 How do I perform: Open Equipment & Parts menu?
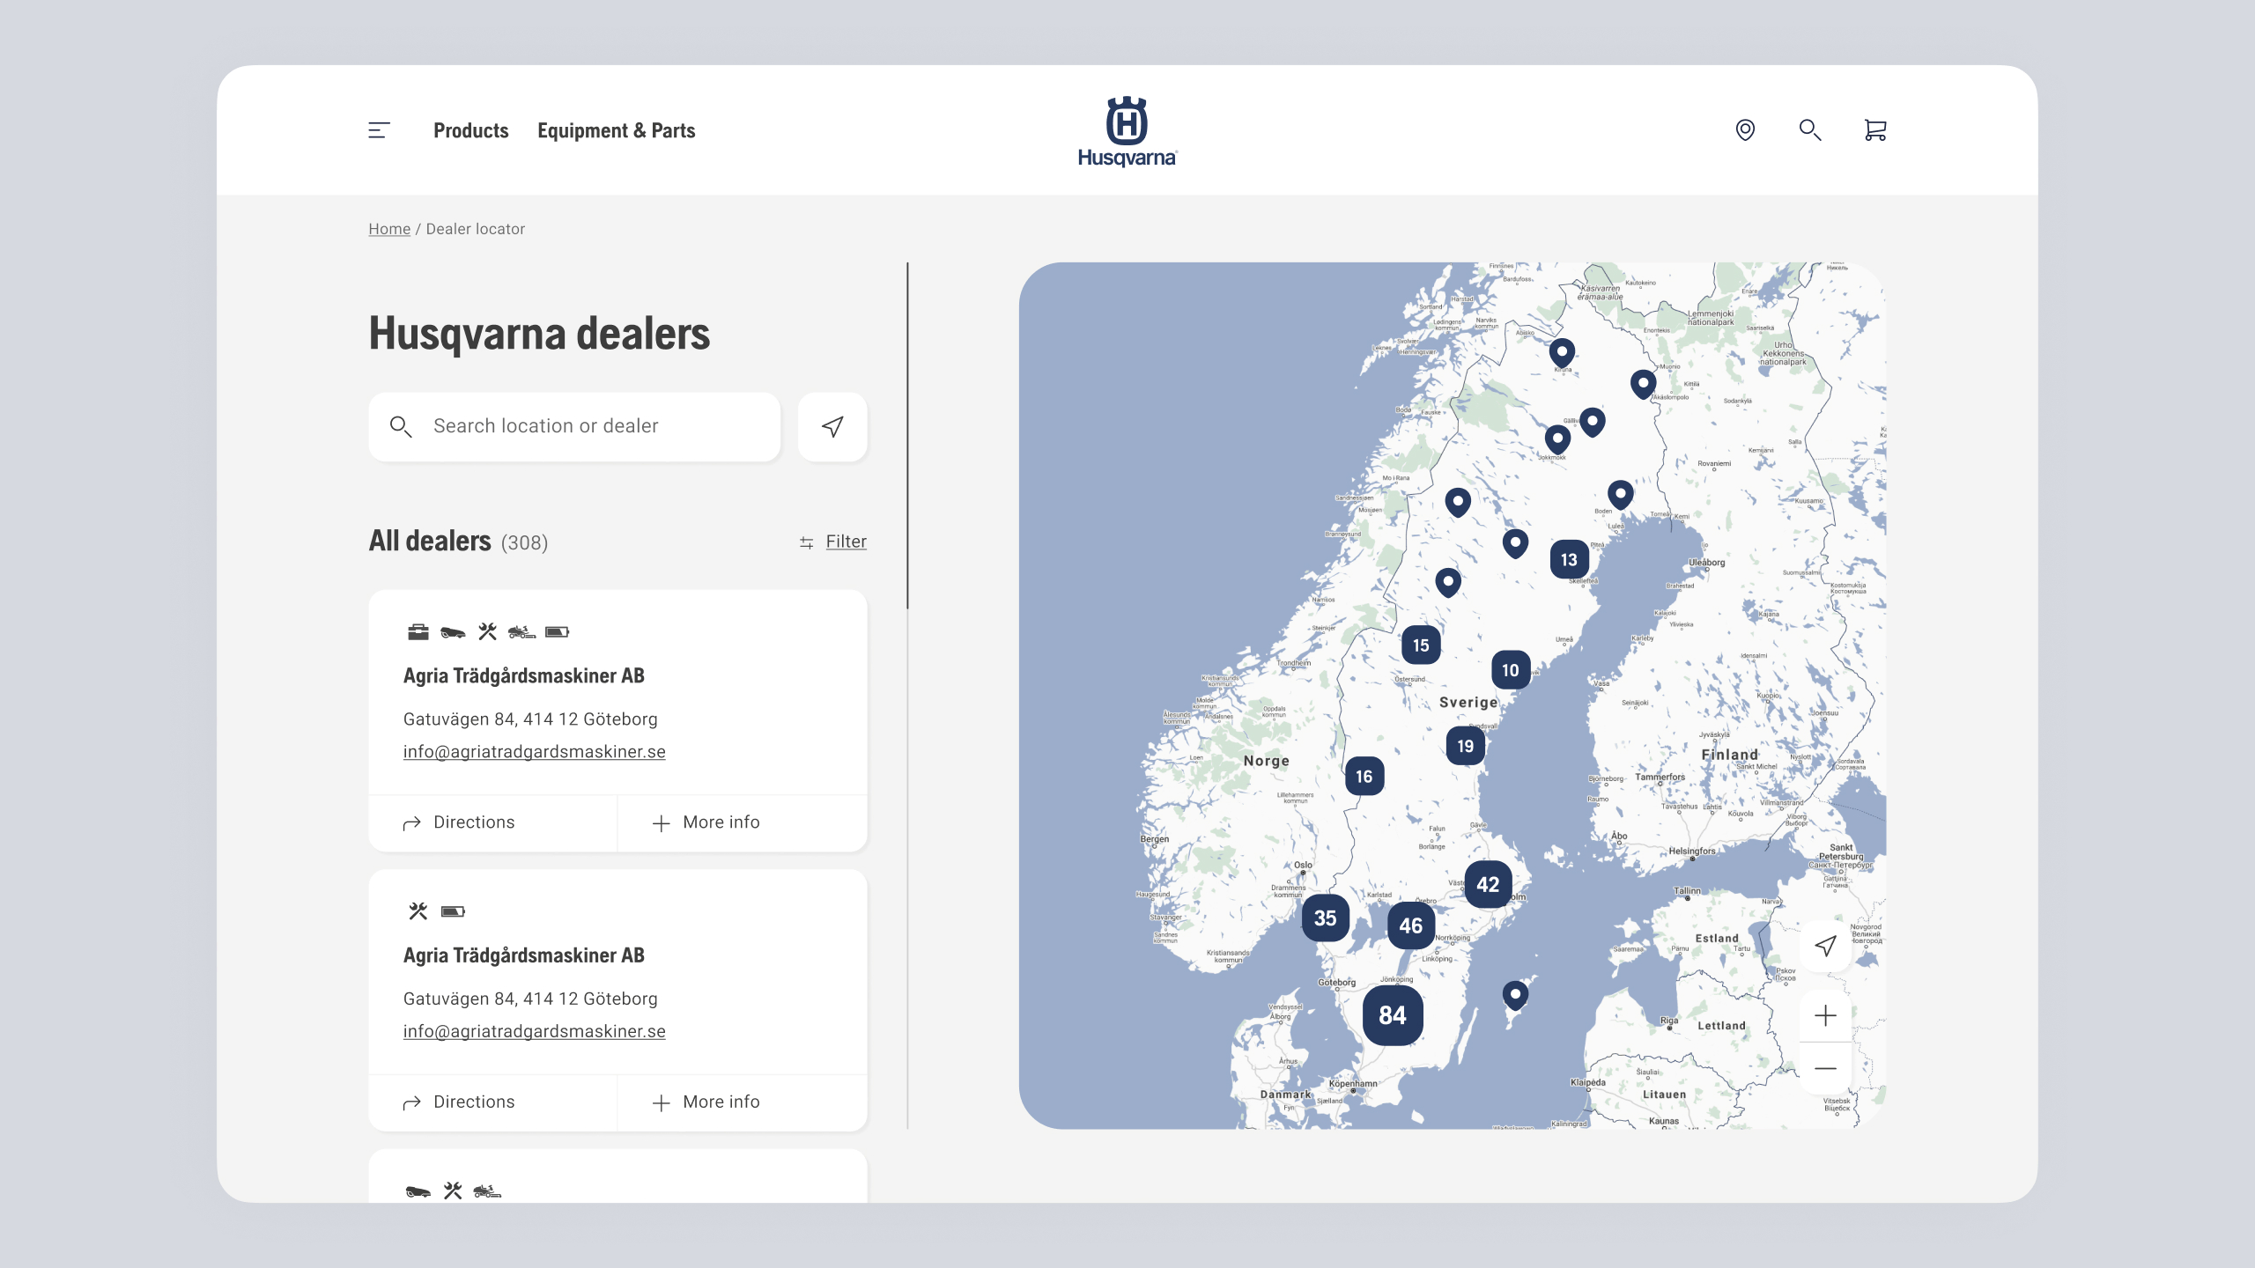tap(617, 130)
